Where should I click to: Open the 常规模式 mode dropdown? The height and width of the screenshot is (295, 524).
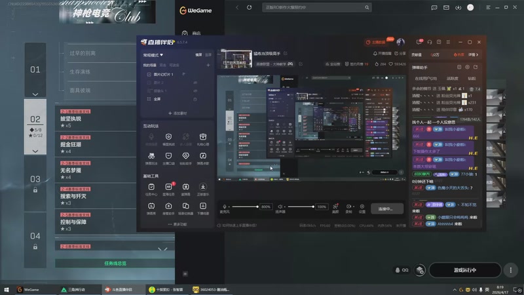tap(153, 55)
